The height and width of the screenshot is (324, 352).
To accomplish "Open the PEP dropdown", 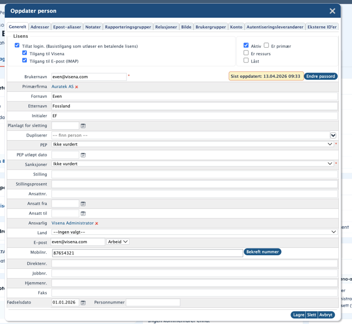I will pyautogui.click(x=192, y=144).
